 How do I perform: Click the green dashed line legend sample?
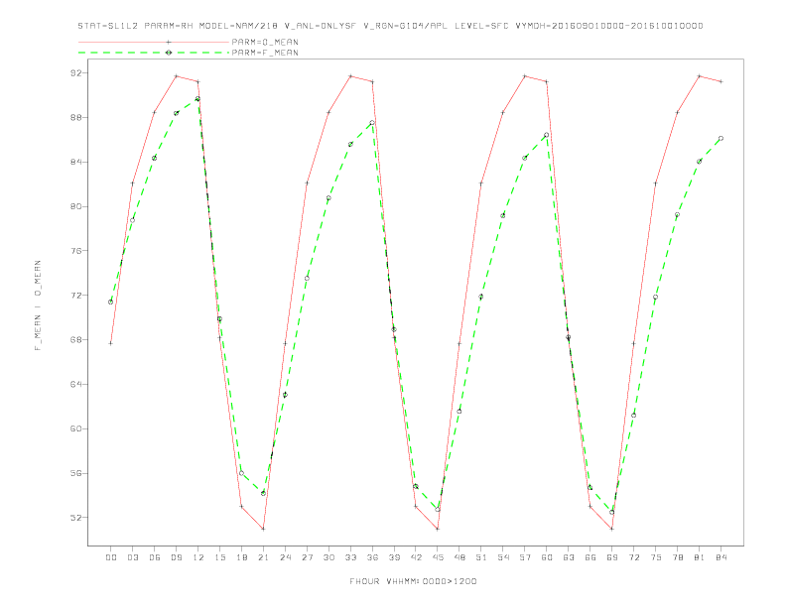coord(154,53)
